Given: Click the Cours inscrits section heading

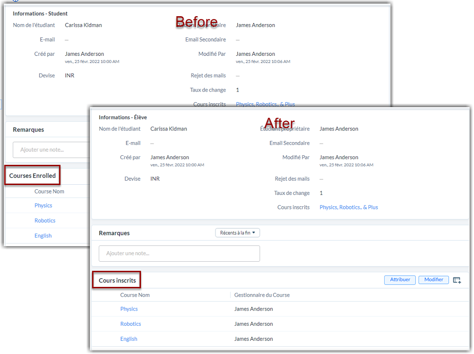Looking at the screenshot, I should point(117,280).
